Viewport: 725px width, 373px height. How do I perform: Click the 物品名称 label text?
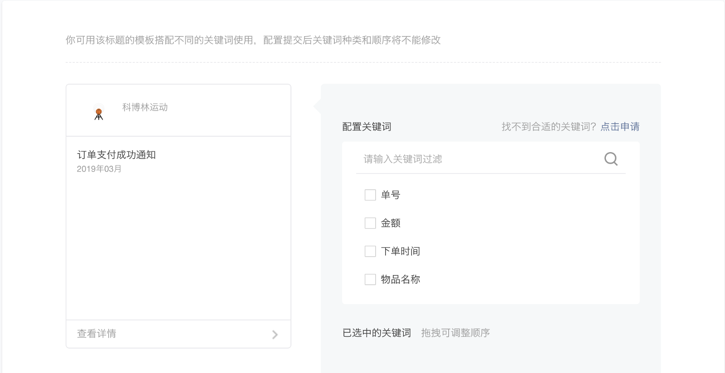401,279
